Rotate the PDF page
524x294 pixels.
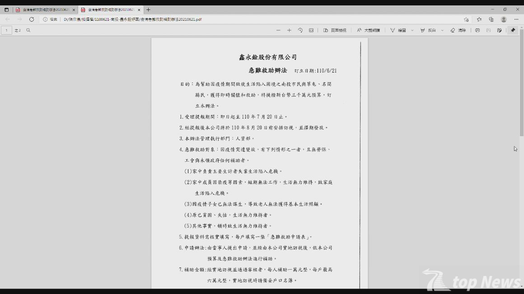(300, 30)
